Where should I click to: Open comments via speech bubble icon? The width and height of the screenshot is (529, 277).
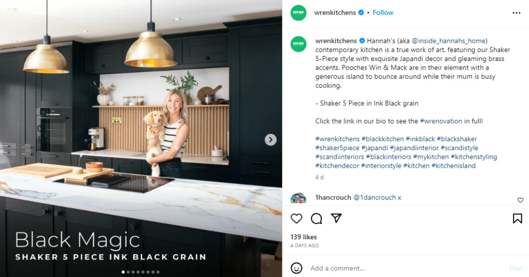coord(316,218)
